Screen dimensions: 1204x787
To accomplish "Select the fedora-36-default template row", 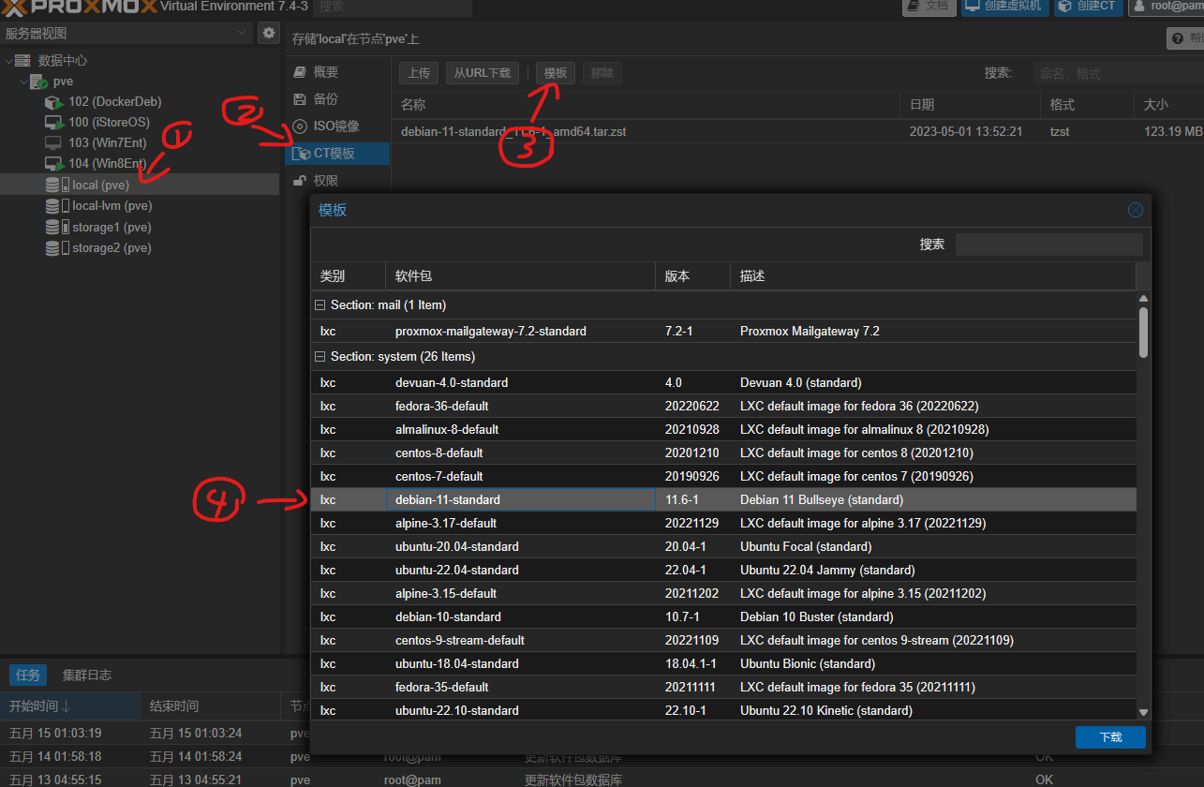I will coord(723,406).
